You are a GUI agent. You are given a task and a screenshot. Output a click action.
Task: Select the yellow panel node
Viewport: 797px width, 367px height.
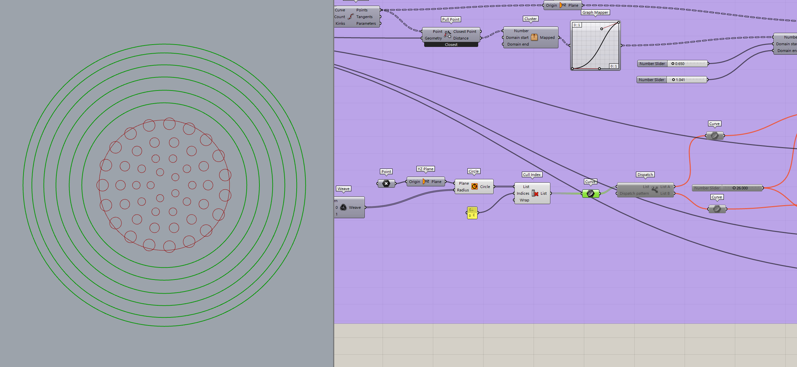[x=472, y=213]
